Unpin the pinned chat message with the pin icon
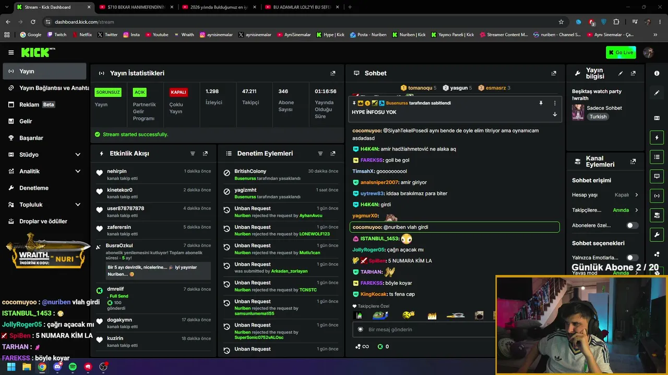The height and width of the screenshot is (375, 668). [541, 103]
